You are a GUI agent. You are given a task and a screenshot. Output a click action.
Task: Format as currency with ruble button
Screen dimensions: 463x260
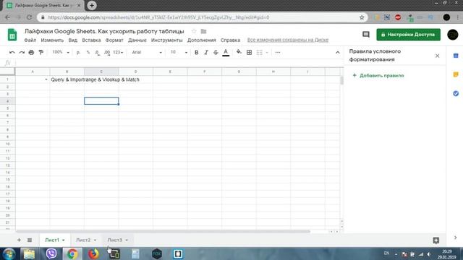pyautogui.click(x=78, y=53)
